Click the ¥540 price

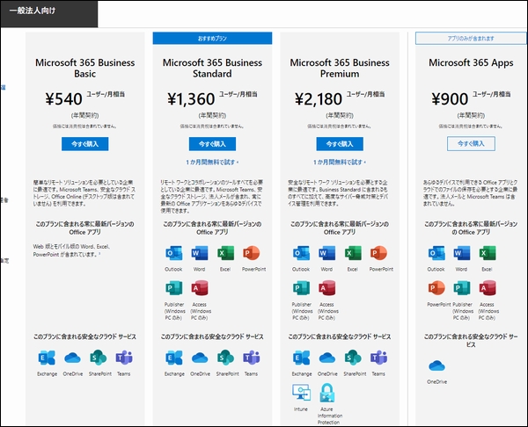click(x=63, y=99)
